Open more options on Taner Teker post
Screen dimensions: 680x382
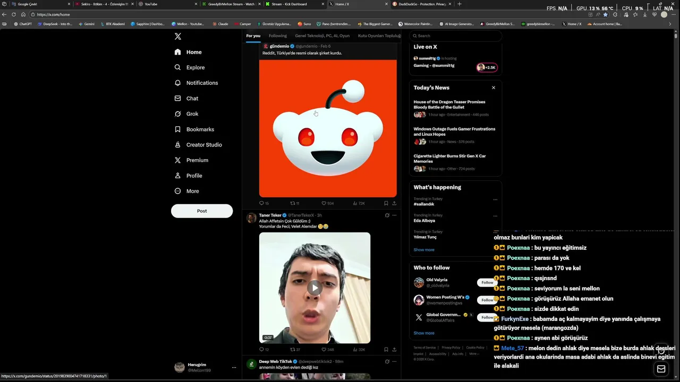[x=394, y=215]
